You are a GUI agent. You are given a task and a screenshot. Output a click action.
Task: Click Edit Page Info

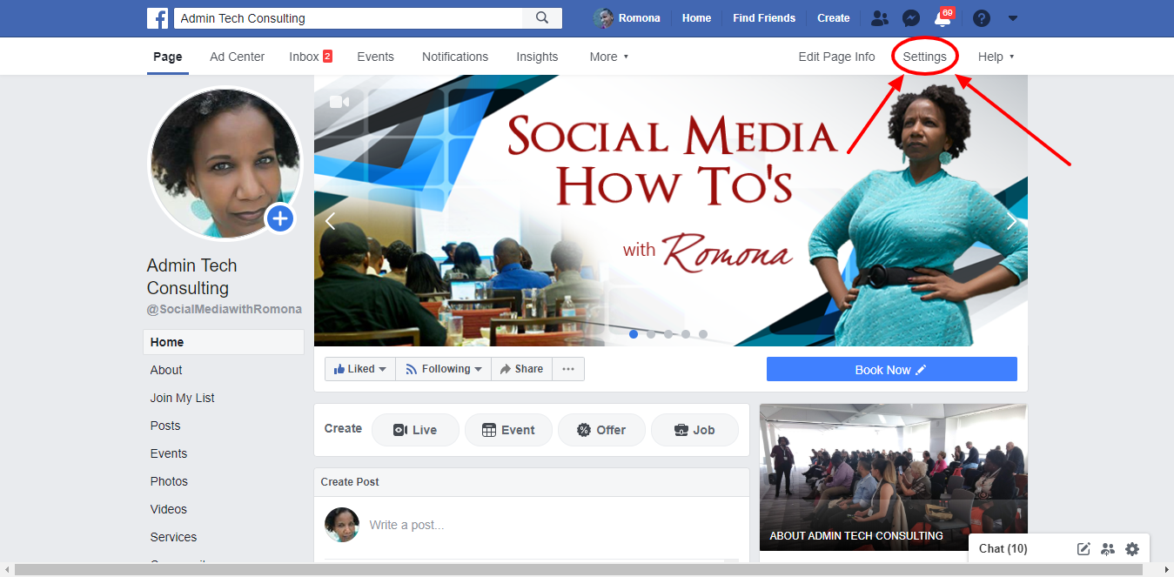click(836, 57)
